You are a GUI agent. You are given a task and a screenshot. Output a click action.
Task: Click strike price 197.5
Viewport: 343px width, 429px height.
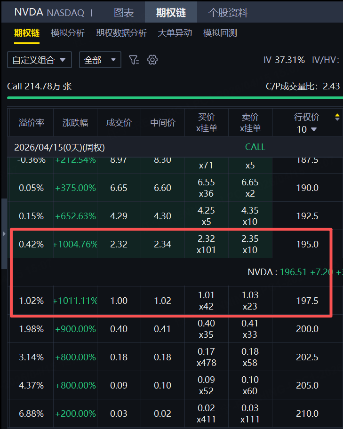(x=307, y=301)
